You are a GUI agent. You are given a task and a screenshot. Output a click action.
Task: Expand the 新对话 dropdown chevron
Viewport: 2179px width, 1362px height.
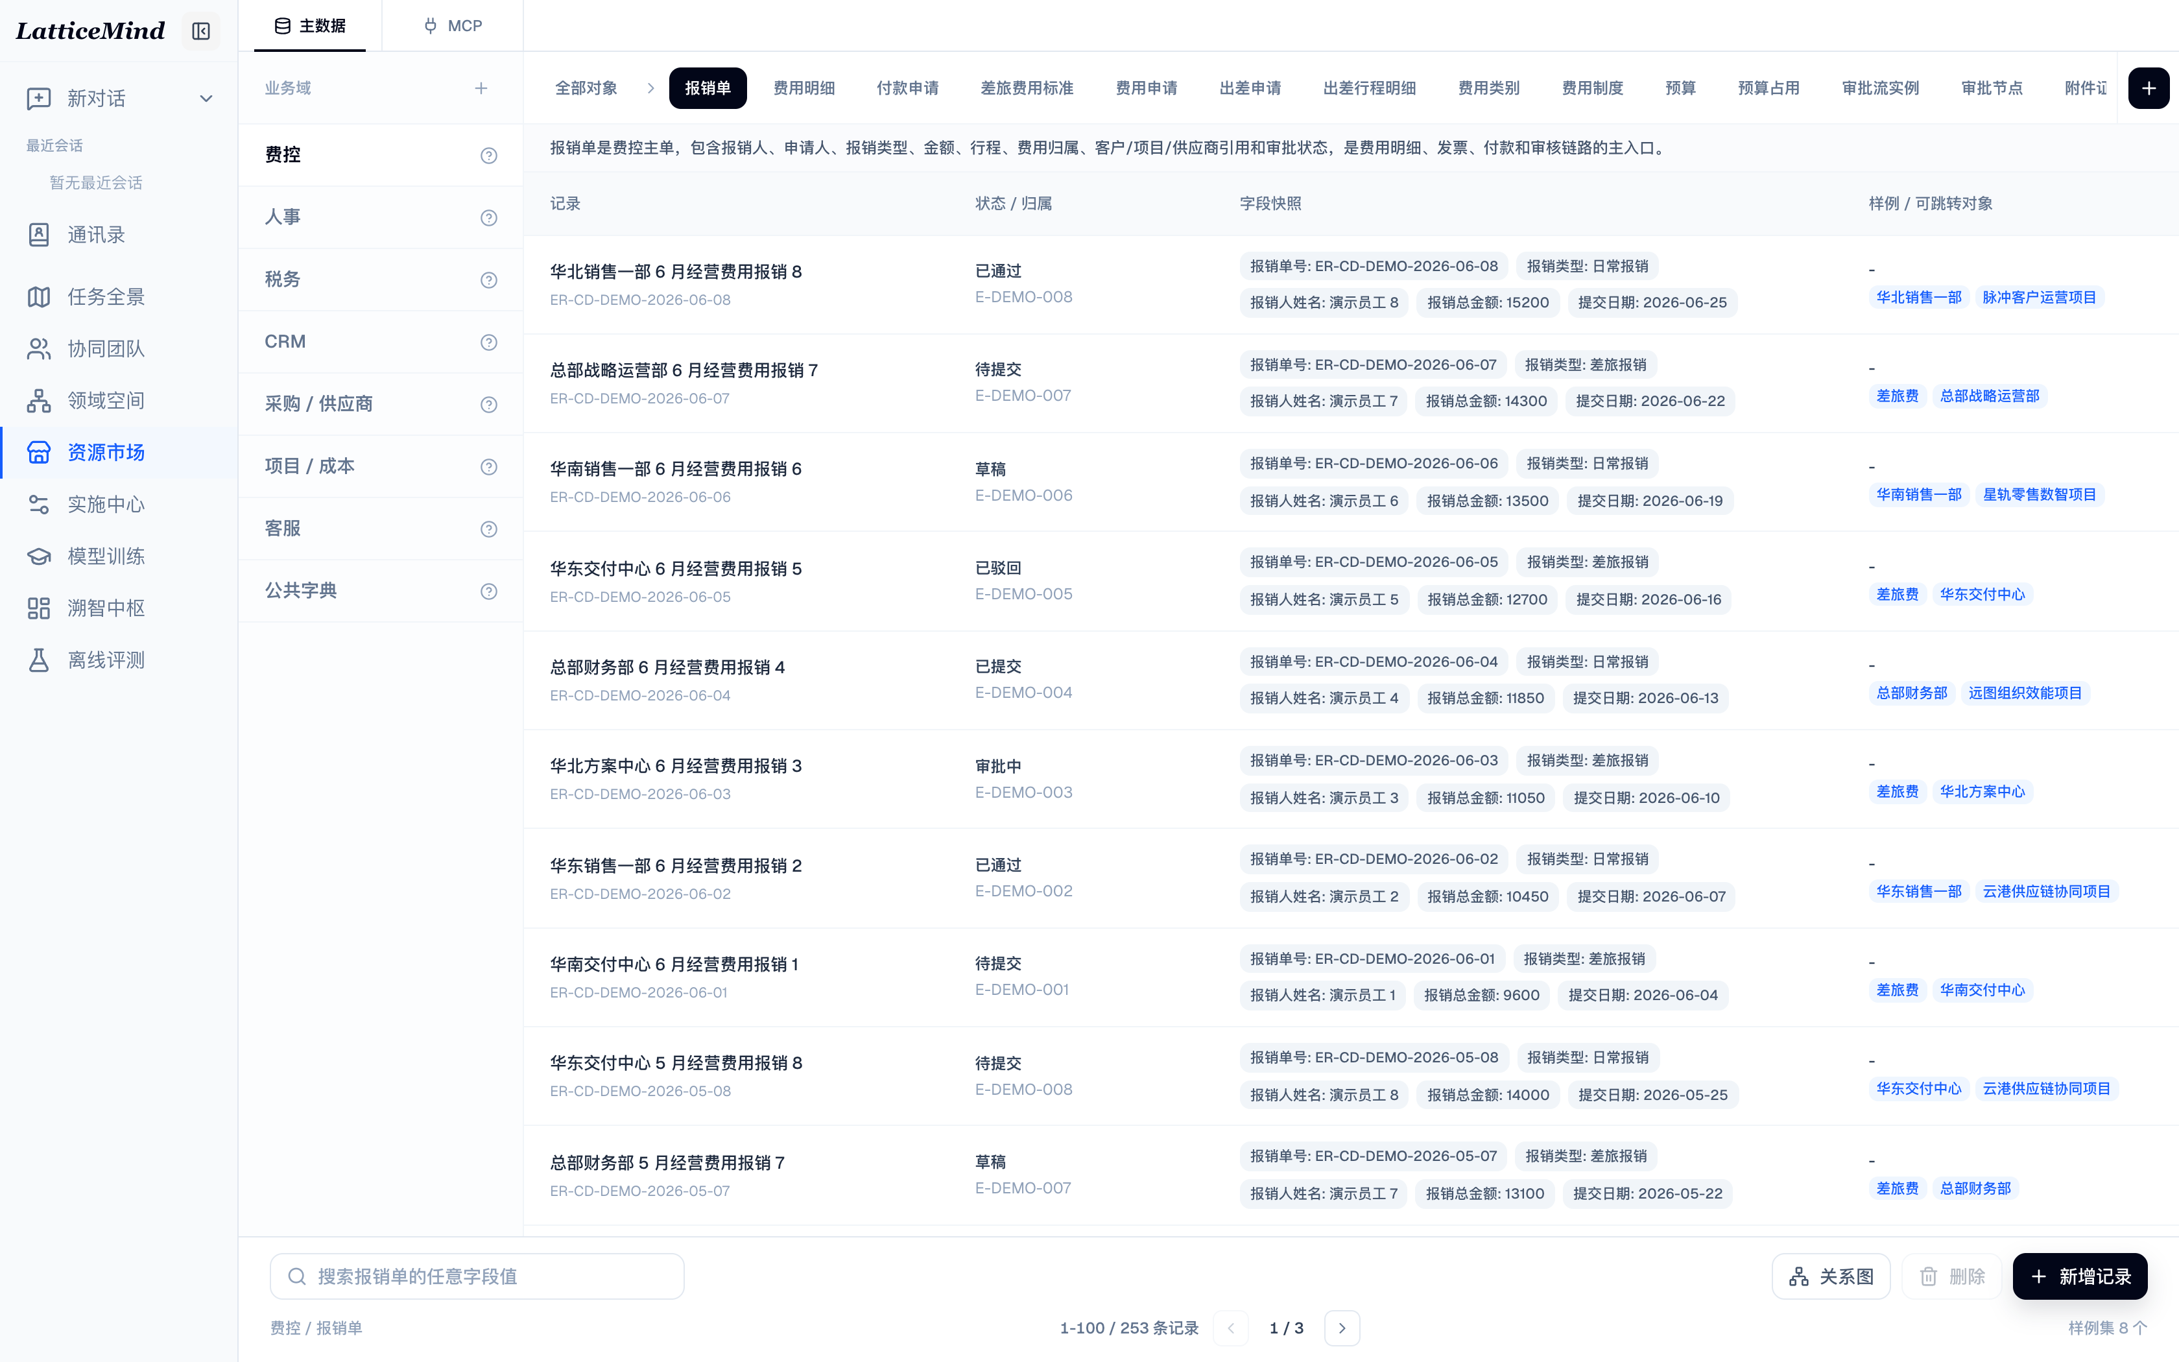coord(206,98)
